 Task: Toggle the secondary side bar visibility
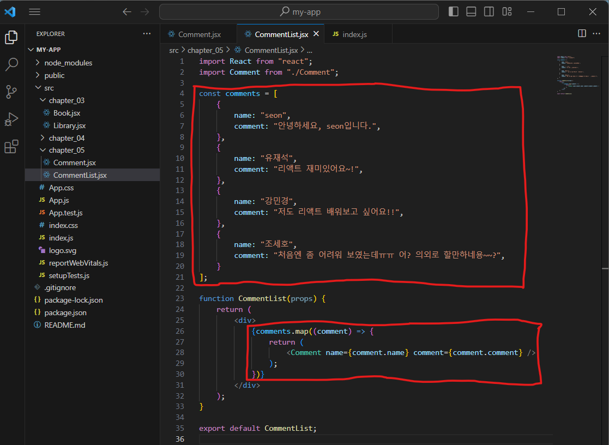(489, 11)
